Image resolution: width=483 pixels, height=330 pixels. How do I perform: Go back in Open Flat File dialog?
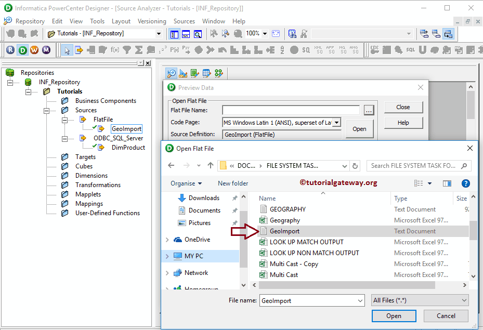click(171, 166)
